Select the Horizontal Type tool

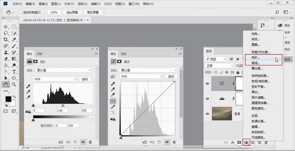pos(14,72)
